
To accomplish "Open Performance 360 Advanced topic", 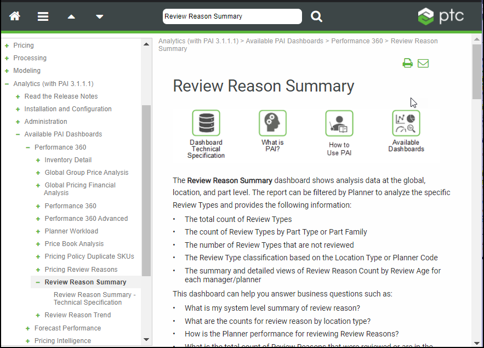I will (86, 219).
